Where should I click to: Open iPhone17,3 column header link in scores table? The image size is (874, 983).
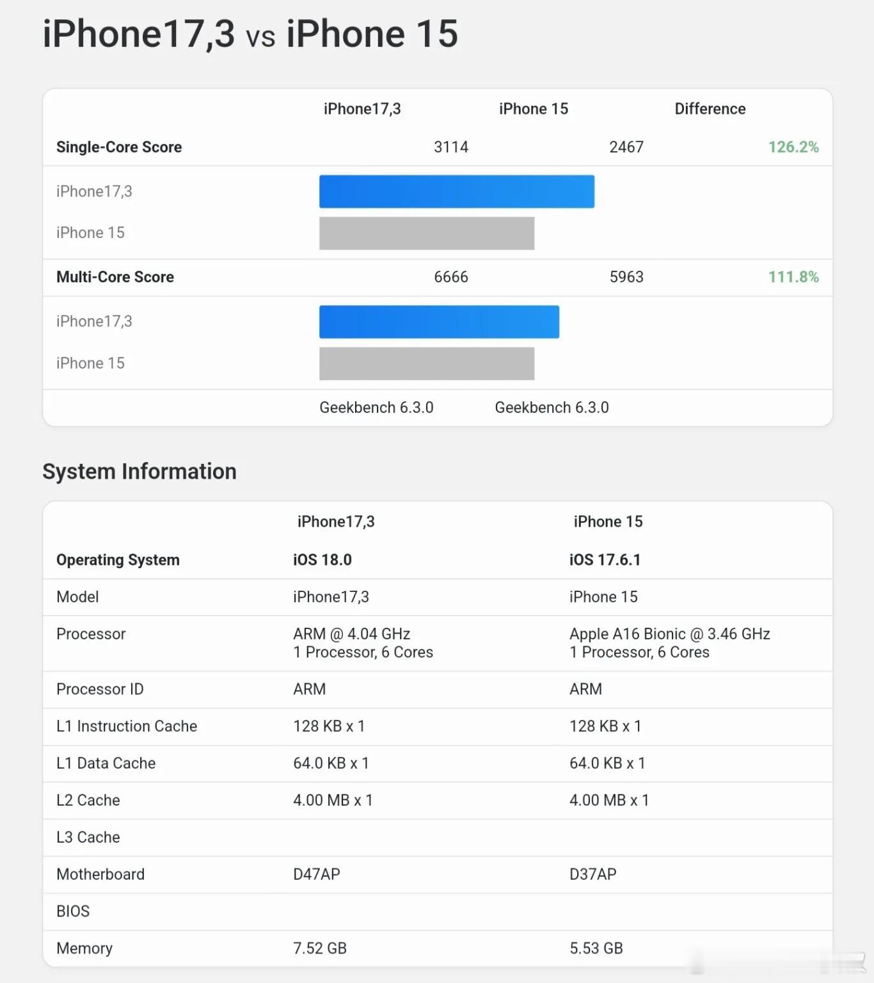[362, 109]
